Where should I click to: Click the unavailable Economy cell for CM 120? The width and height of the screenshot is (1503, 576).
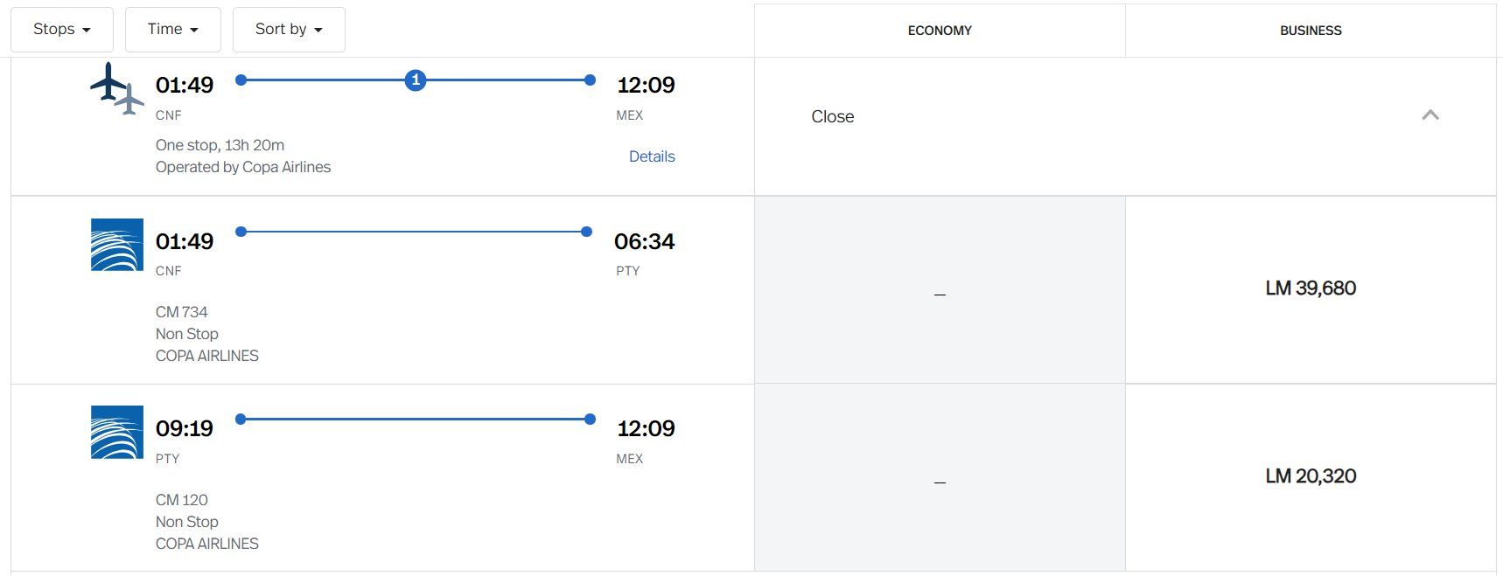(x=940, y=478)
